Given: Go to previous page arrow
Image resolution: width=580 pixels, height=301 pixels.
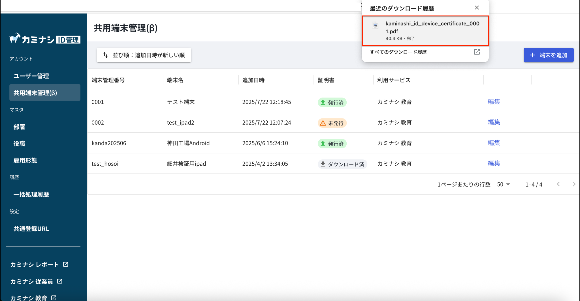Looking at the screenshot, I should tap(558, 184).
